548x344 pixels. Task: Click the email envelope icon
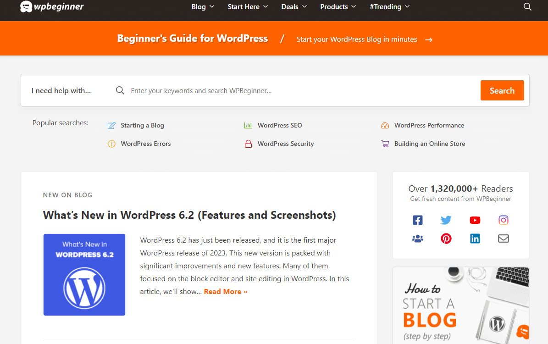[504, 239]
